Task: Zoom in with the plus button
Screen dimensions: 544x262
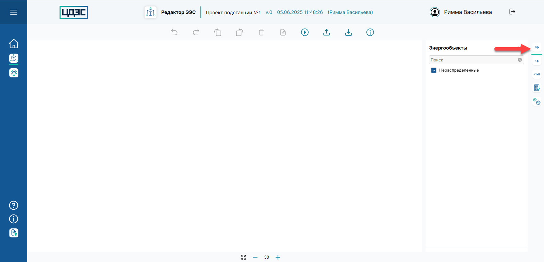Action: [x=278, y=257]
